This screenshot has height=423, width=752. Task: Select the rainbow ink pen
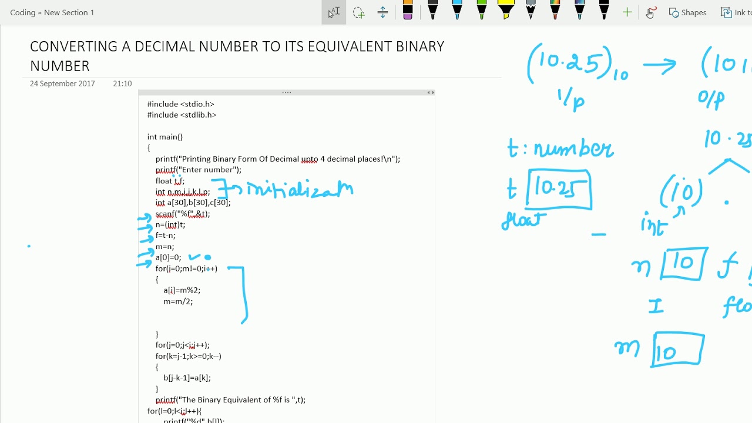point(555,11)
